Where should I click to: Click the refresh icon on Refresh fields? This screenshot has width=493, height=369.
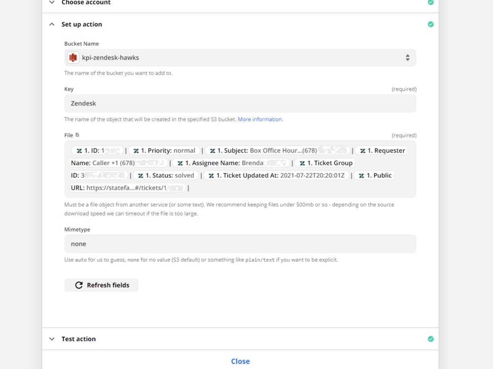[79, 285]
